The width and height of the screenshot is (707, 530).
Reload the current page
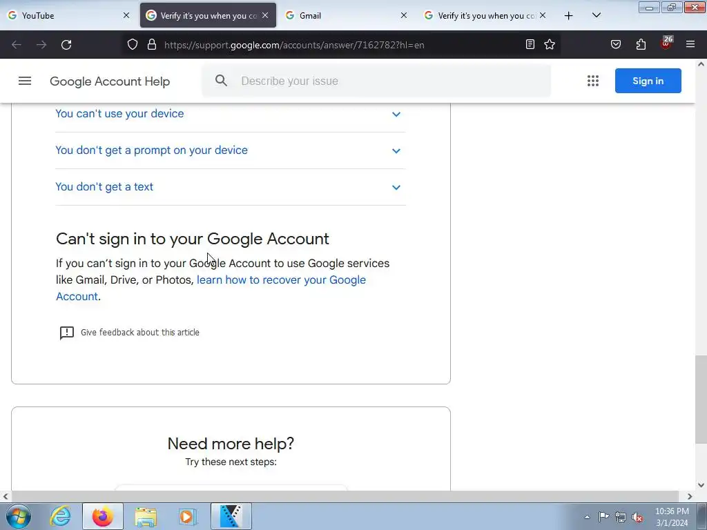[66, 45]
